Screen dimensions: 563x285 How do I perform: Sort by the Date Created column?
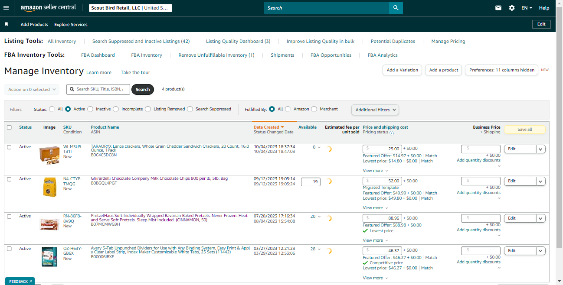(x=269, y=127)
